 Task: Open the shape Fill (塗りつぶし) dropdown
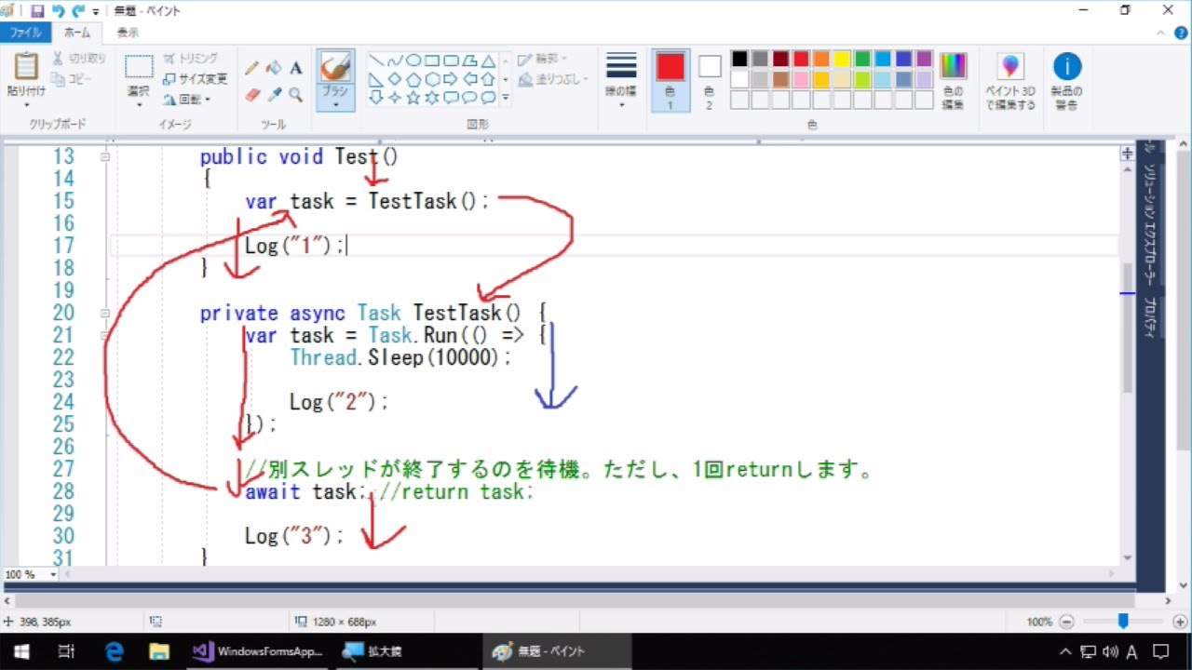click(555, 80)
